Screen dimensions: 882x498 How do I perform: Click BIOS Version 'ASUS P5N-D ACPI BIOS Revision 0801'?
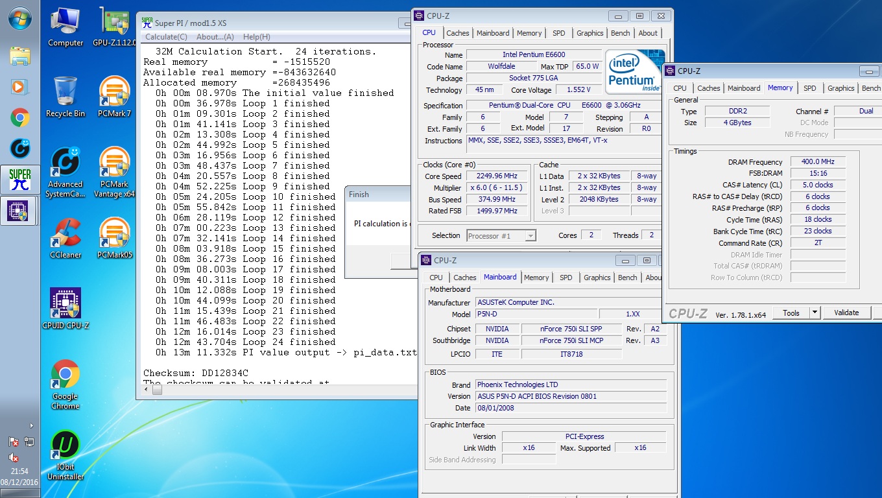tap(571, 396)
